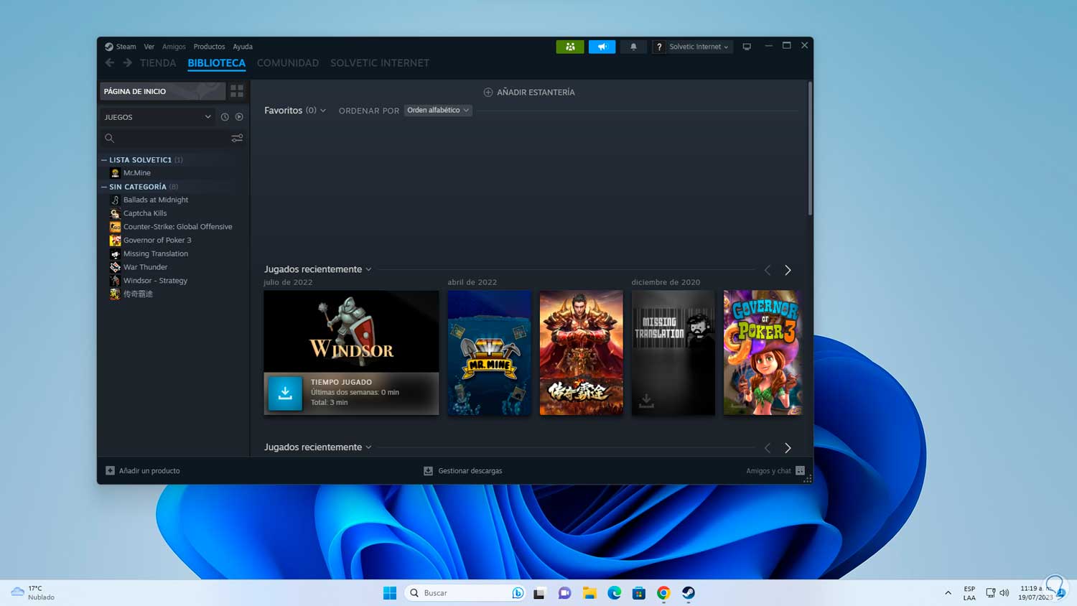Toggle sort by recent activity clock icon
This screenshot has height=606, width=1077.
point(225,117)
